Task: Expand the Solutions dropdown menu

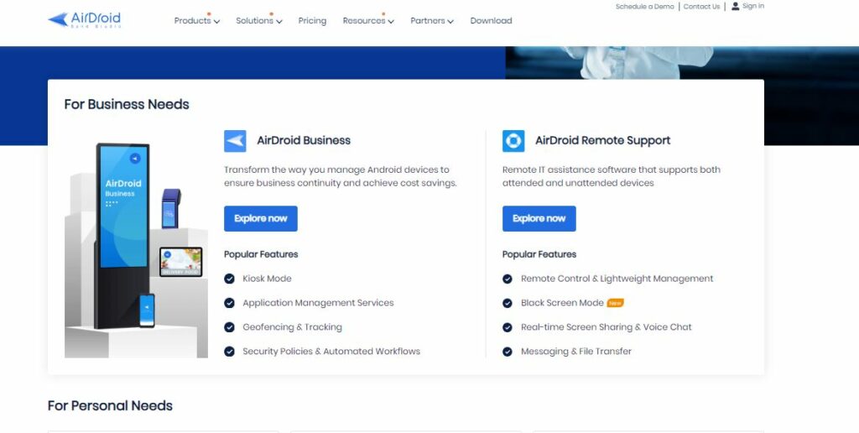Action: coord(259,21)
